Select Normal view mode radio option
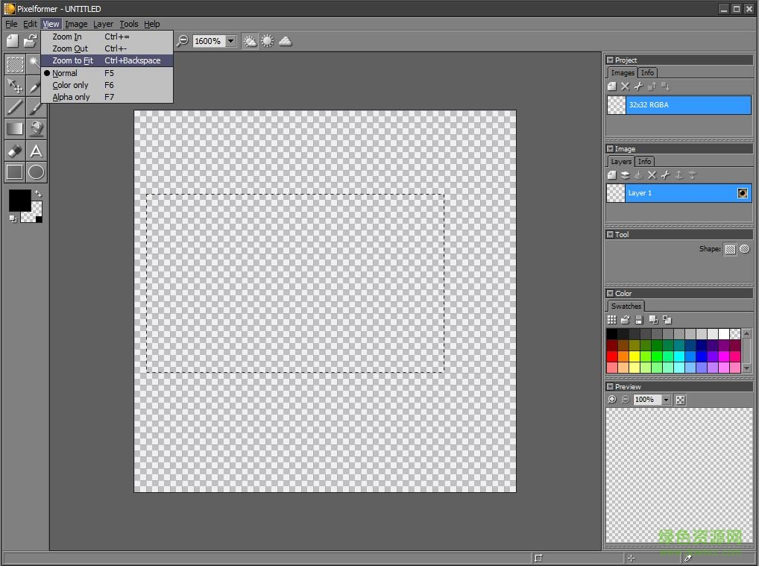Screen dimensions: 759x566 [65, 73]
